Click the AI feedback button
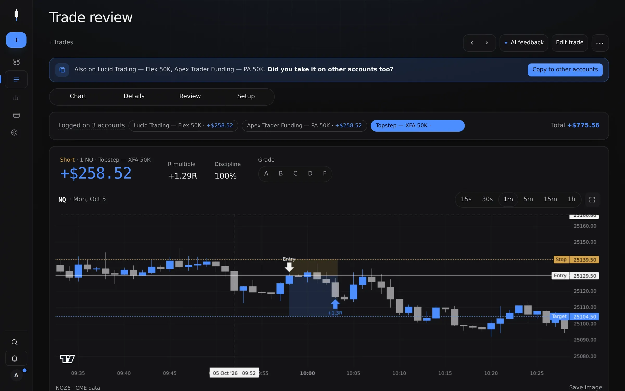The height and width of the screenshot is (391, 625). (x=524, y=43)
